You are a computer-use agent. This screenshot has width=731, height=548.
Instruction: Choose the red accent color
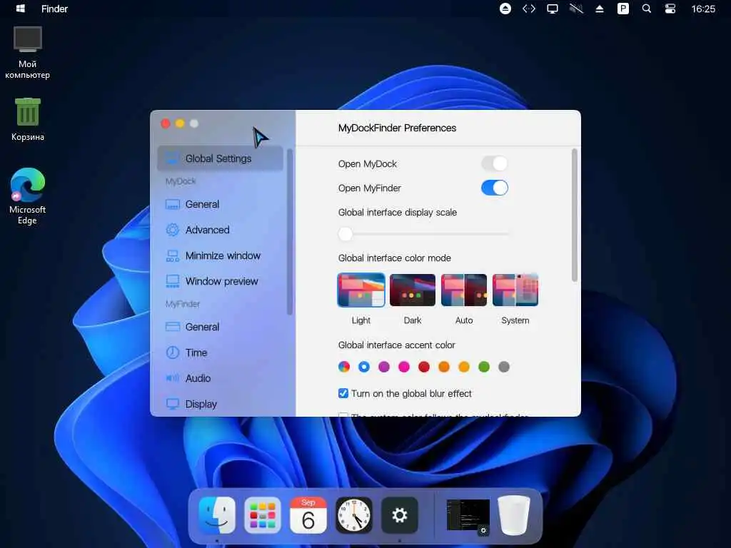424,367
